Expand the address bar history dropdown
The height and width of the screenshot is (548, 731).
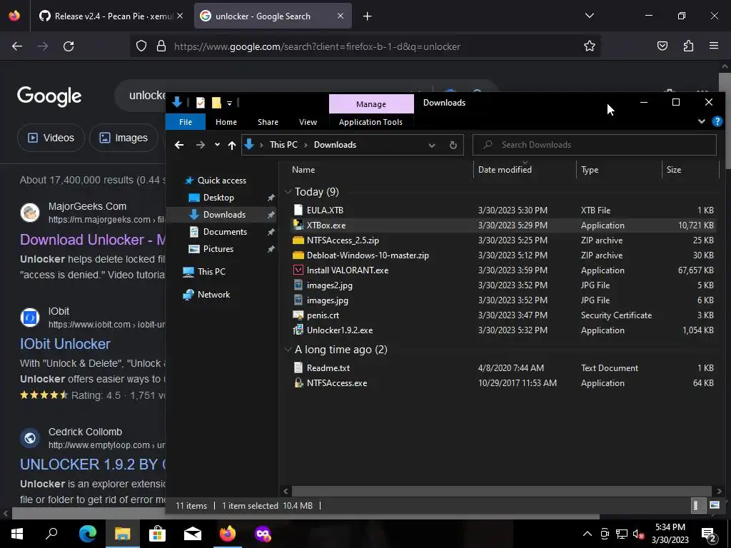[x=432, y=145]
